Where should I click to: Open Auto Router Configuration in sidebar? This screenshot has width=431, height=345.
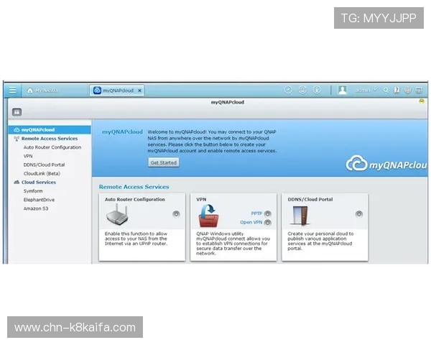coord(52,147)
